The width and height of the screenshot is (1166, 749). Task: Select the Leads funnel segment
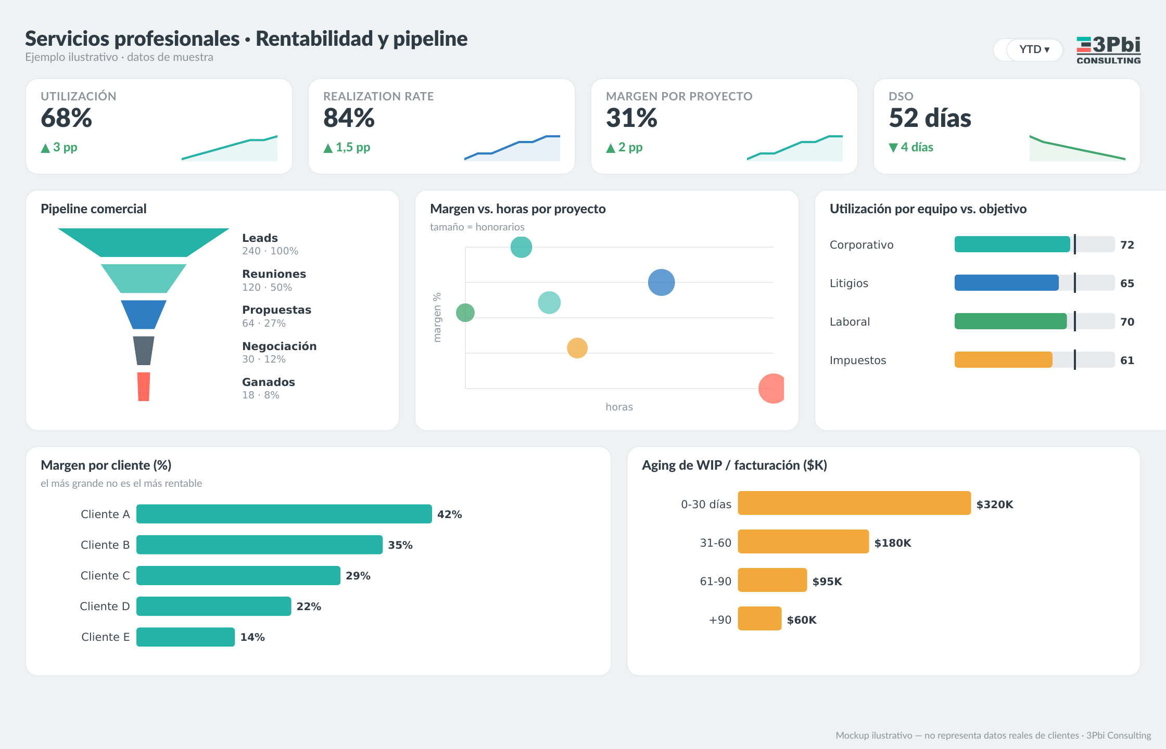point(144,242)
